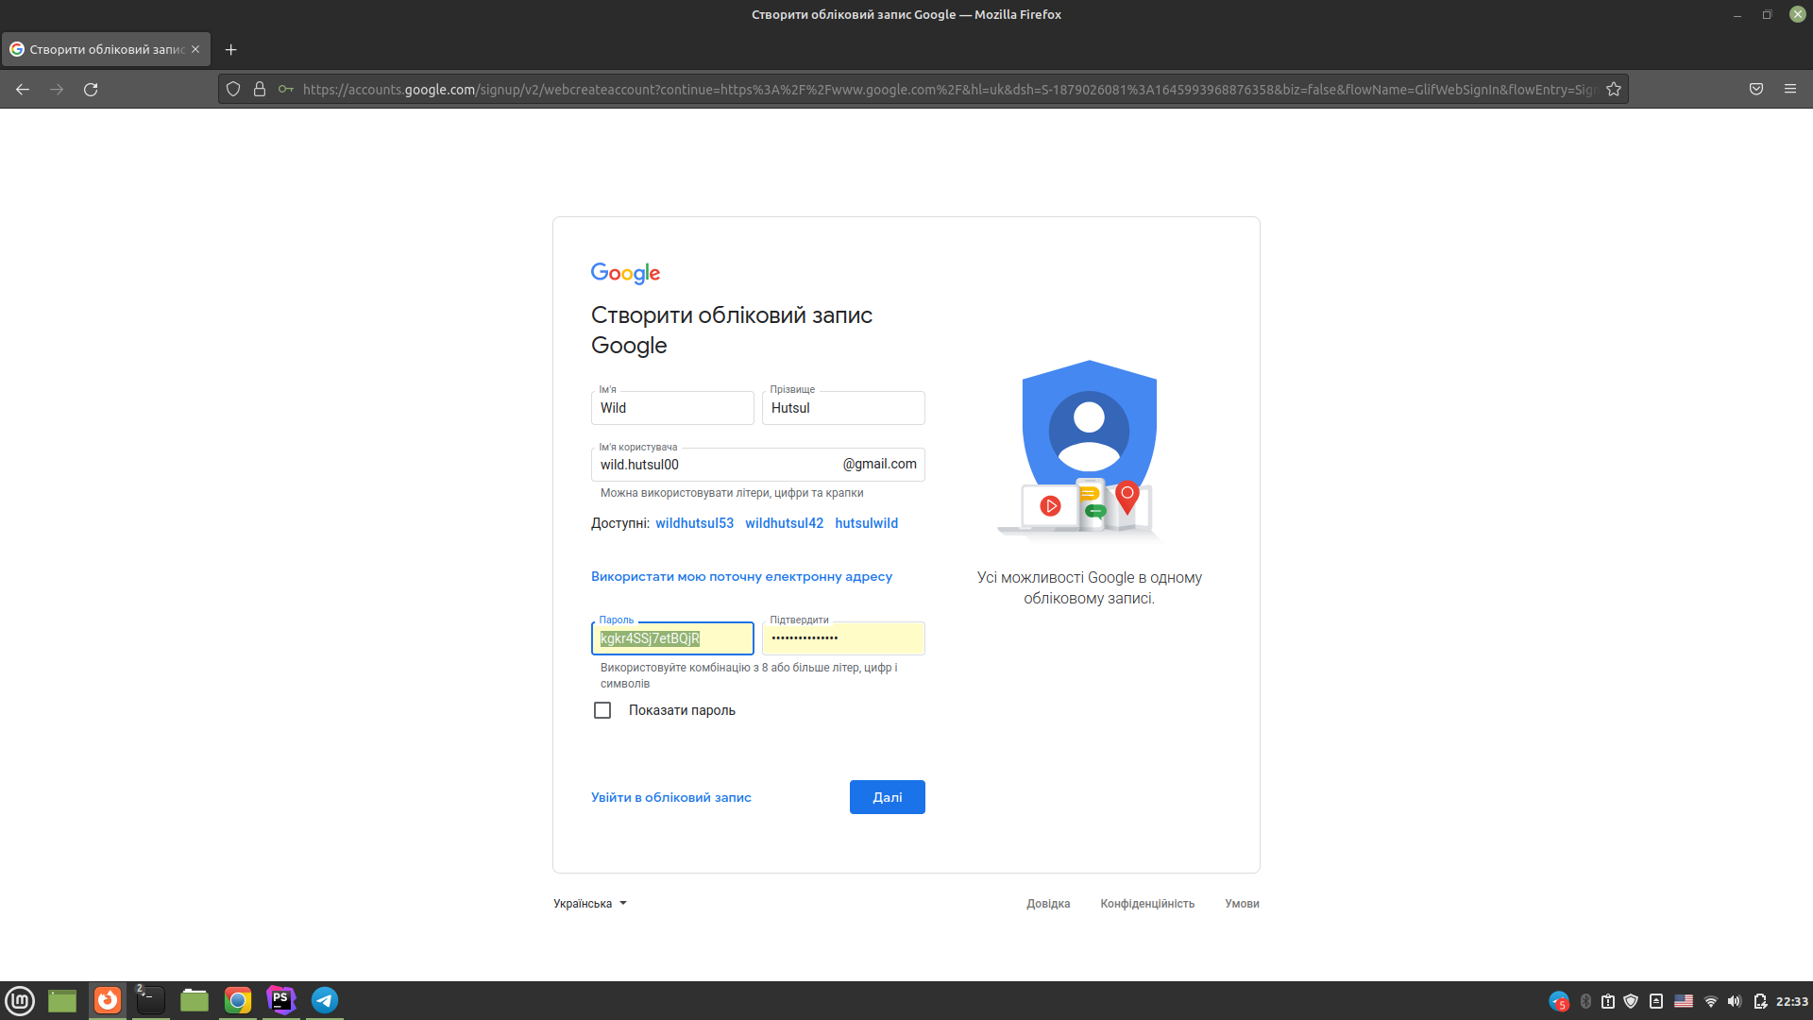
Task: Show the desktop from the taskbar
Action: 62,1000
